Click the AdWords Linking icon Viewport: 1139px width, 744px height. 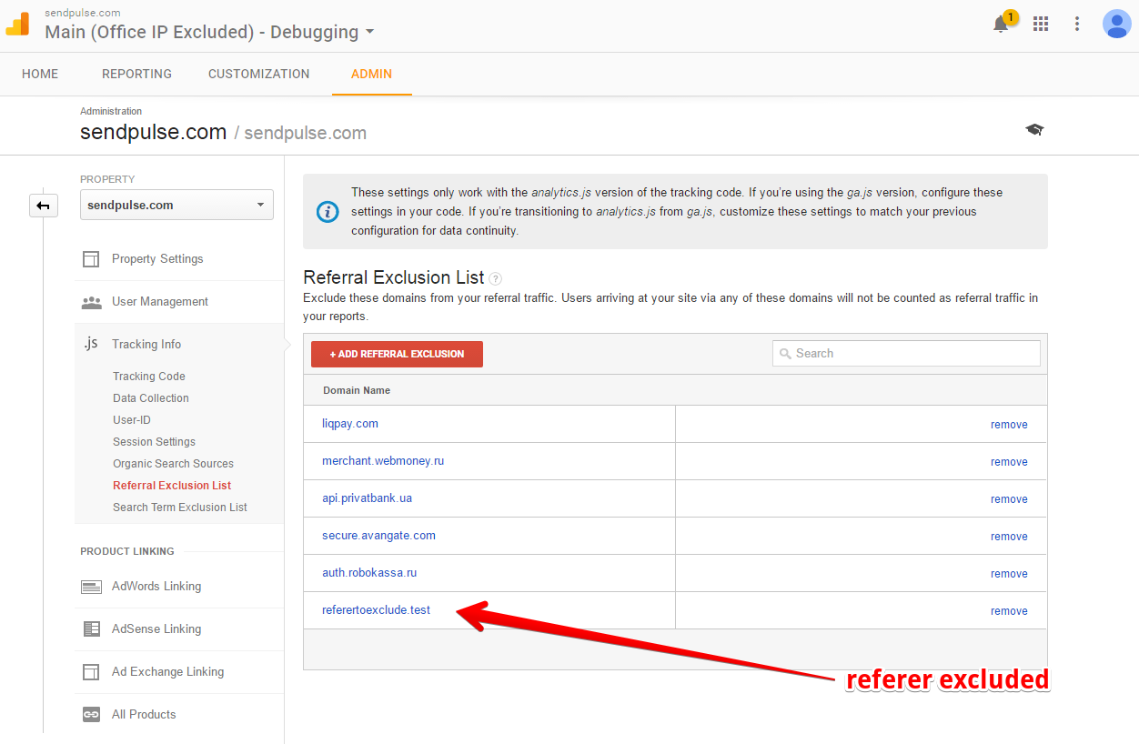pos(91,587)
